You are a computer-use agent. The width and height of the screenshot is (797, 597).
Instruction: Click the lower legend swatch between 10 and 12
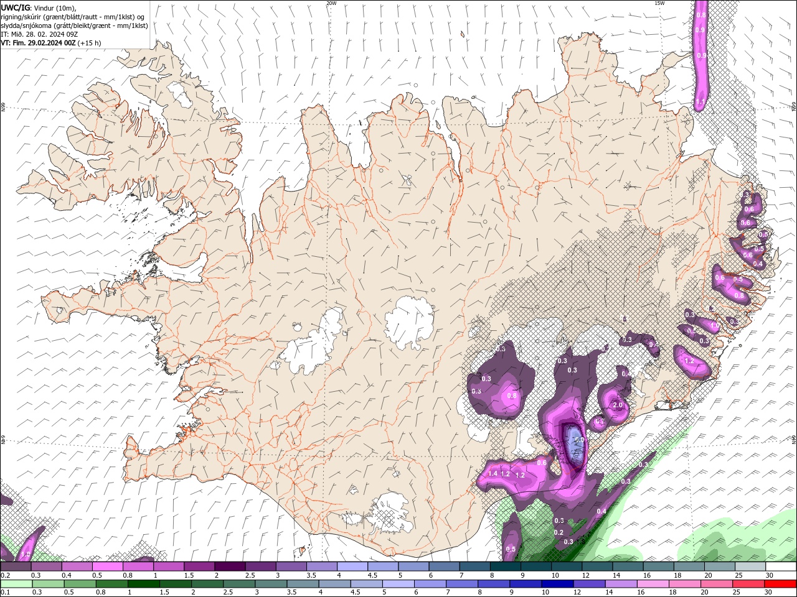[556, 584]
